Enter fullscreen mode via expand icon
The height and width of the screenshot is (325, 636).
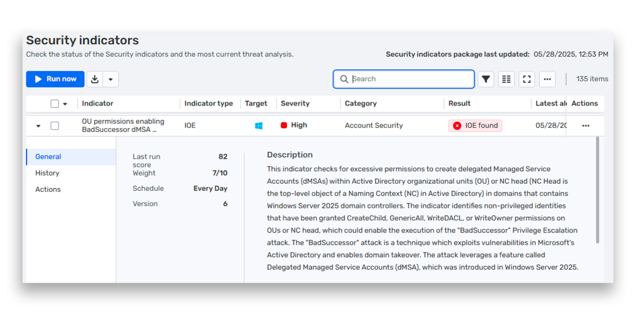point(527,79)
